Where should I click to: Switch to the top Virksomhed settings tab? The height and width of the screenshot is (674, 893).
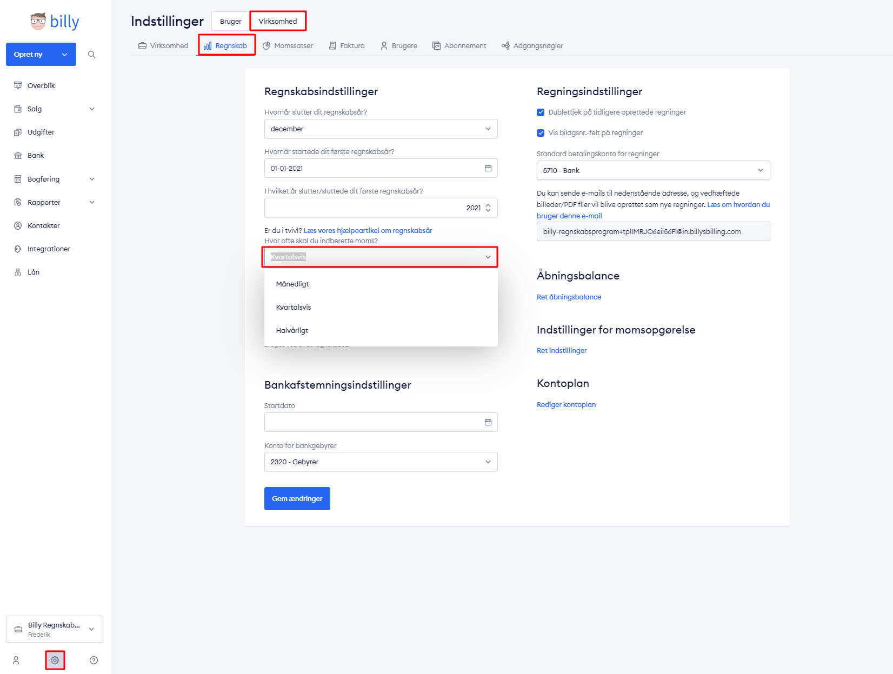[278, 22]
